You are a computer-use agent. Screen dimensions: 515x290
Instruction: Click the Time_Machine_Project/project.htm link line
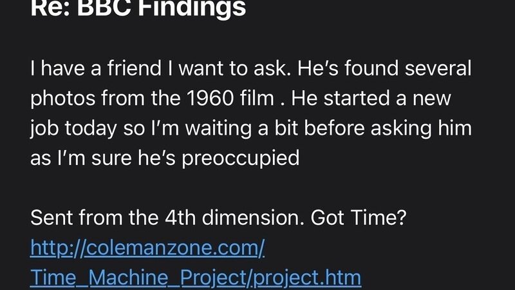point(196,278)
